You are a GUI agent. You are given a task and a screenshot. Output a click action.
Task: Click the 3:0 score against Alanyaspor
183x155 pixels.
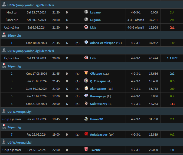click(172, 89)
